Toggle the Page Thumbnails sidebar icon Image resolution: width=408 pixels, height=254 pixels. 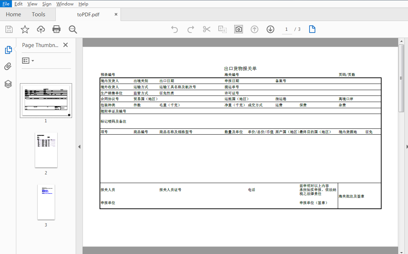pos(8,50)
